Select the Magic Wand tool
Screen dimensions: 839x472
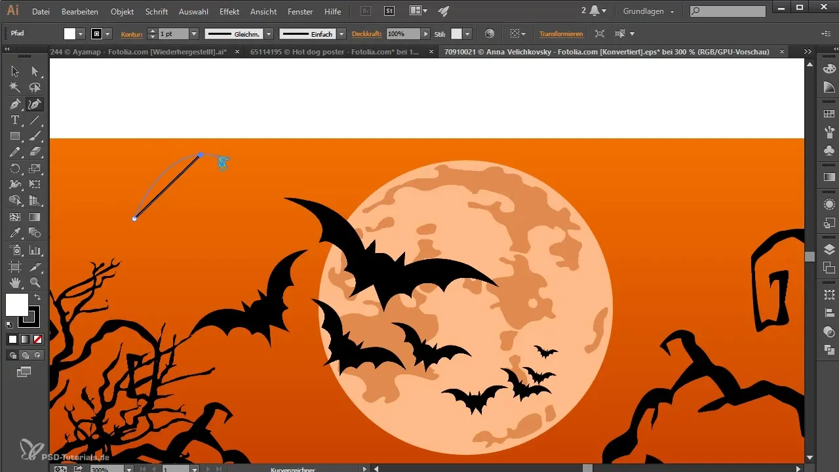15,87
